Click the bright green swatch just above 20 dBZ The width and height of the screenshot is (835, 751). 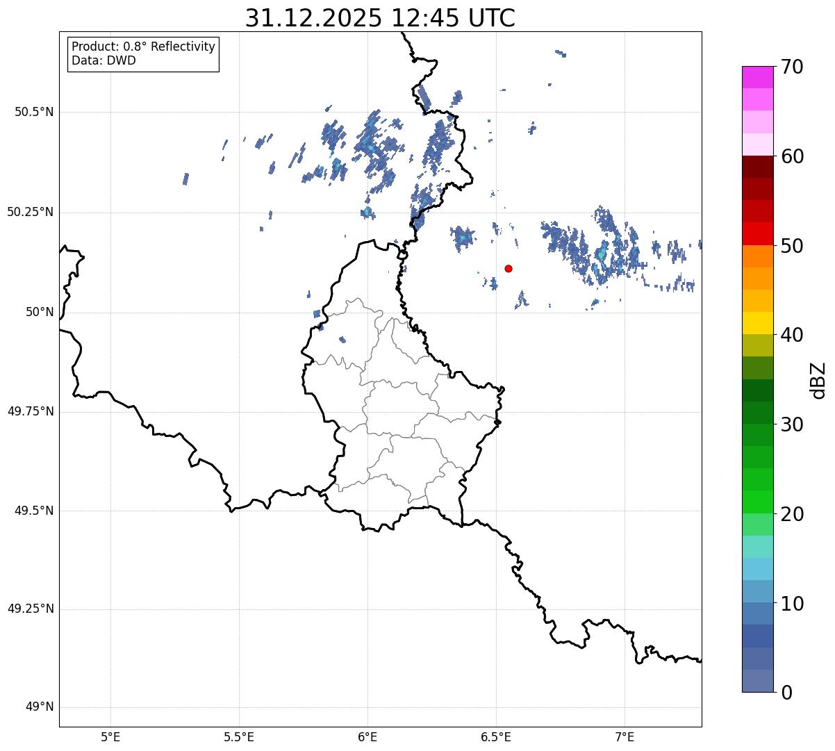point(757,502)
